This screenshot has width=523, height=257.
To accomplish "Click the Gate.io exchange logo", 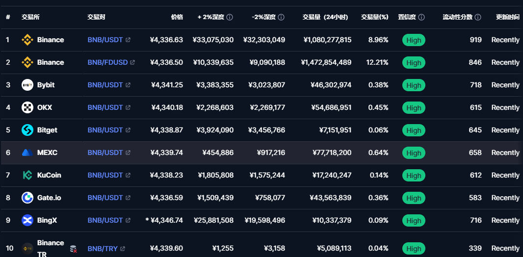I will point(27,198).
